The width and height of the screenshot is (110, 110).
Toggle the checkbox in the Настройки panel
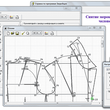click(107, 70)
